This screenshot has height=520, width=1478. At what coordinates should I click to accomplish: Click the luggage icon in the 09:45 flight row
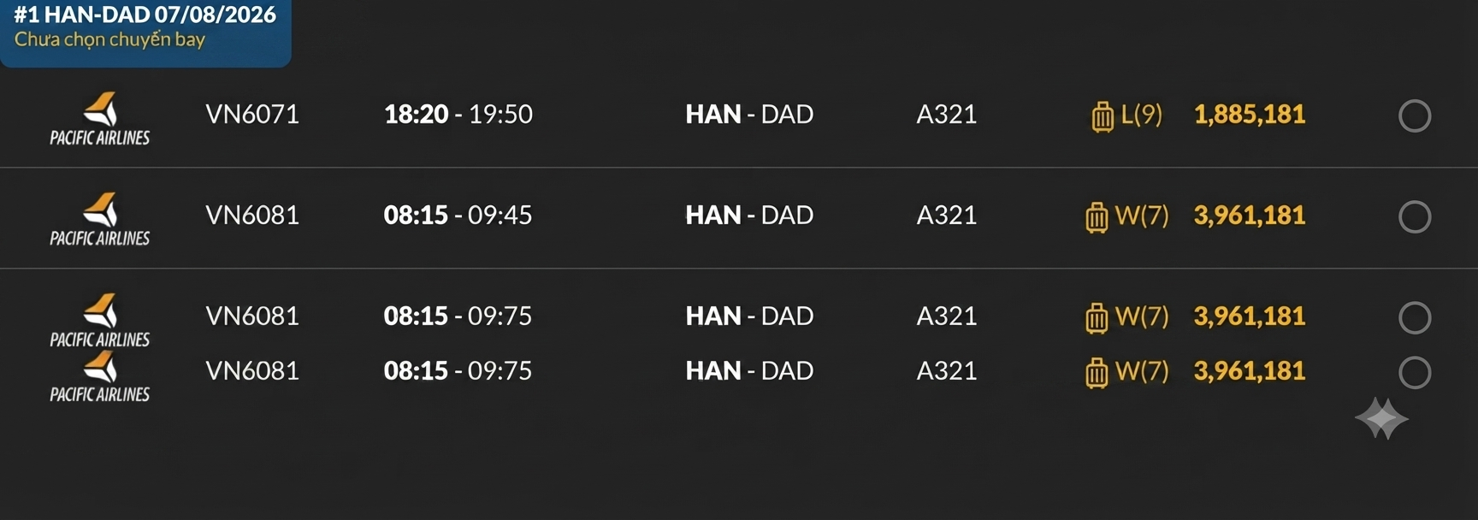[1097, 216]
